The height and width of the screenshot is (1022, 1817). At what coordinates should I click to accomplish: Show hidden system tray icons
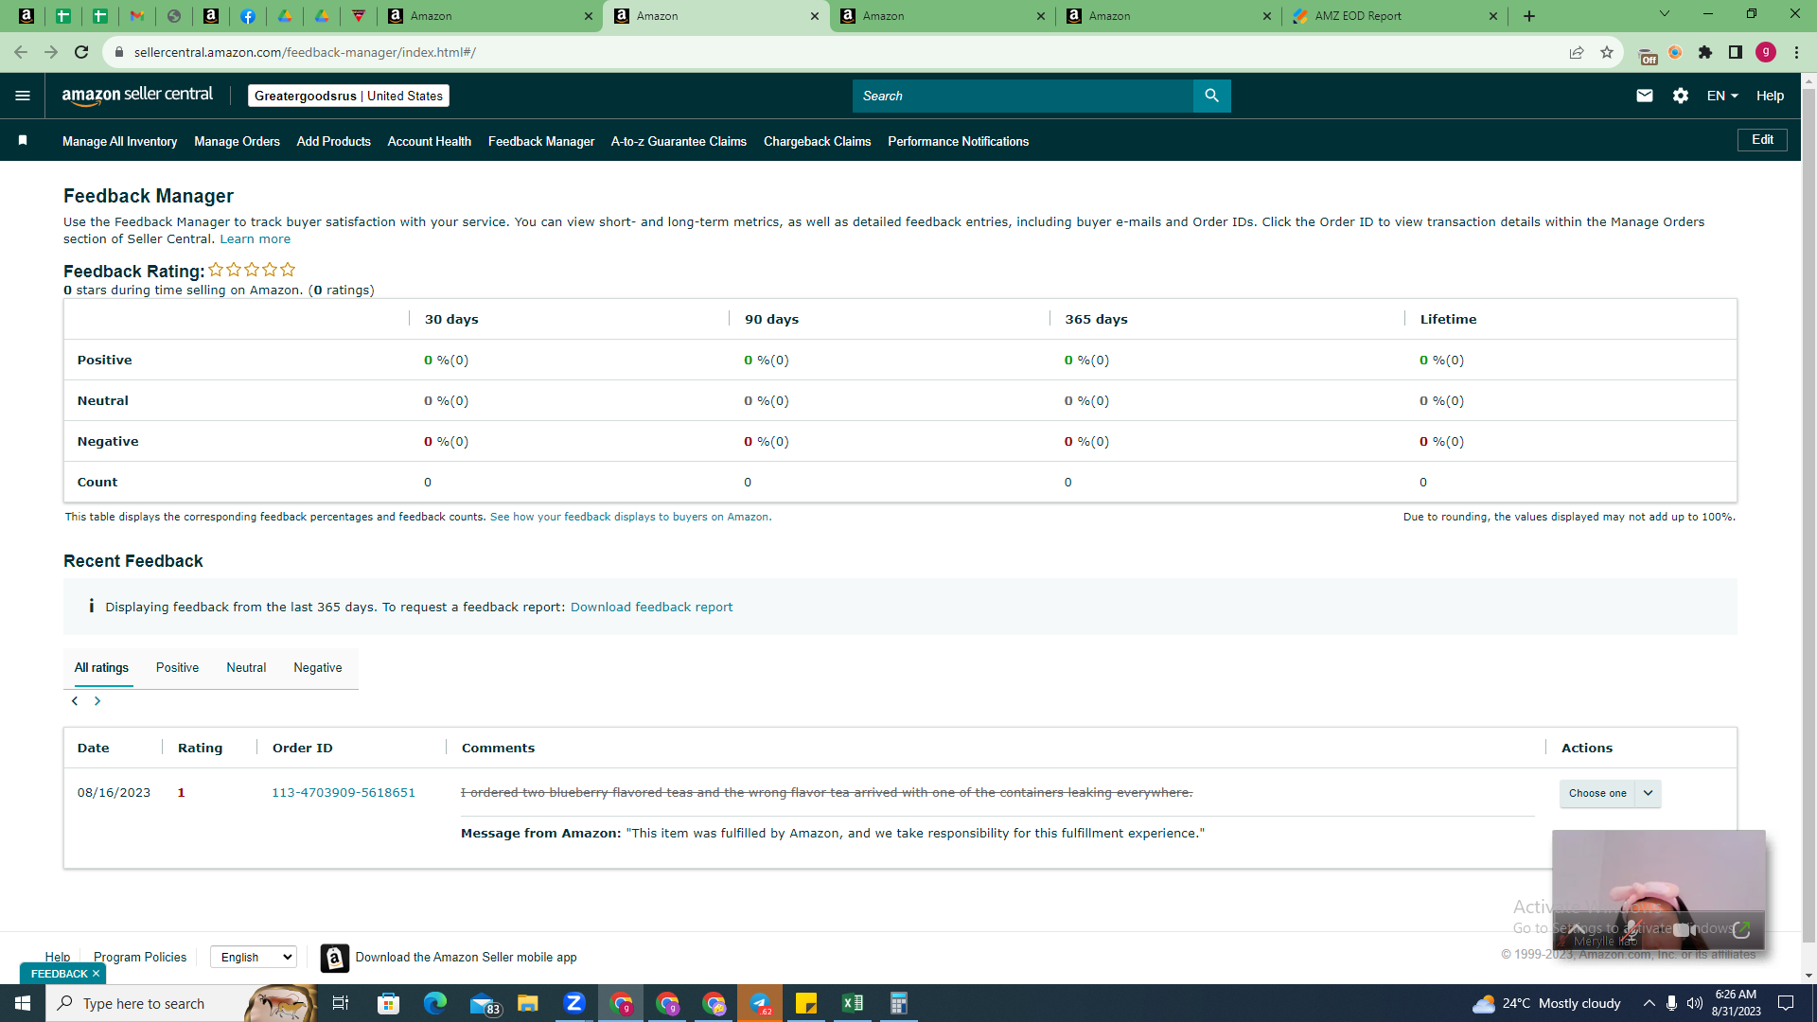pos(1649,1003)
